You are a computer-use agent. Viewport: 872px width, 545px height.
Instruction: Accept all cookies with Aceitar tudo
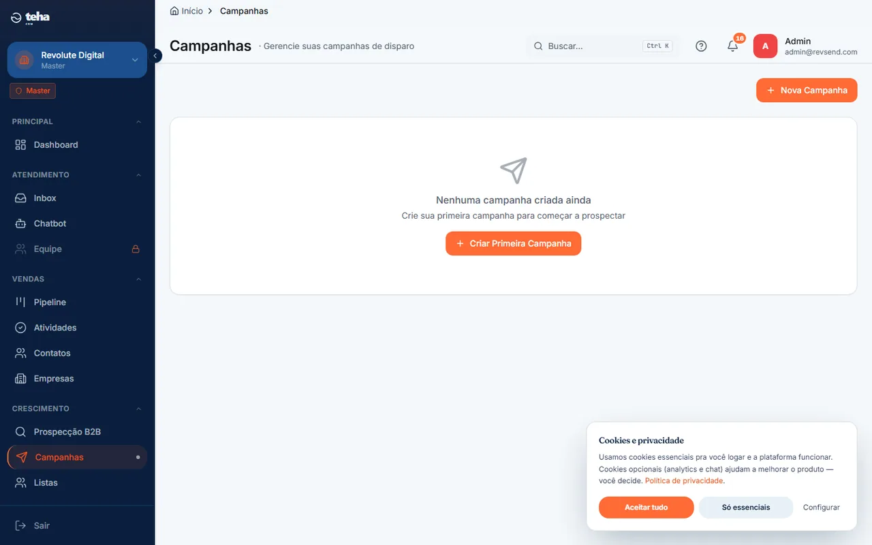(x=646, y=508)
